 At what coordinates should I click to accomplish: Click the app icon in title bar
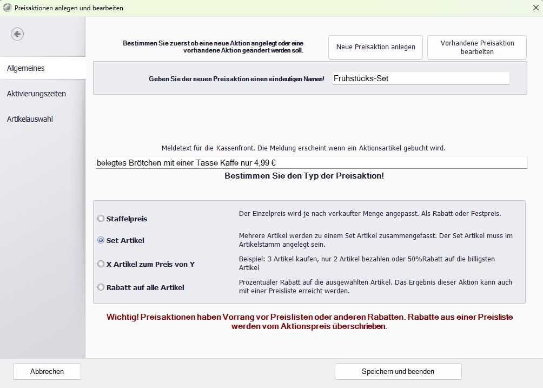[x=7, y=8]
